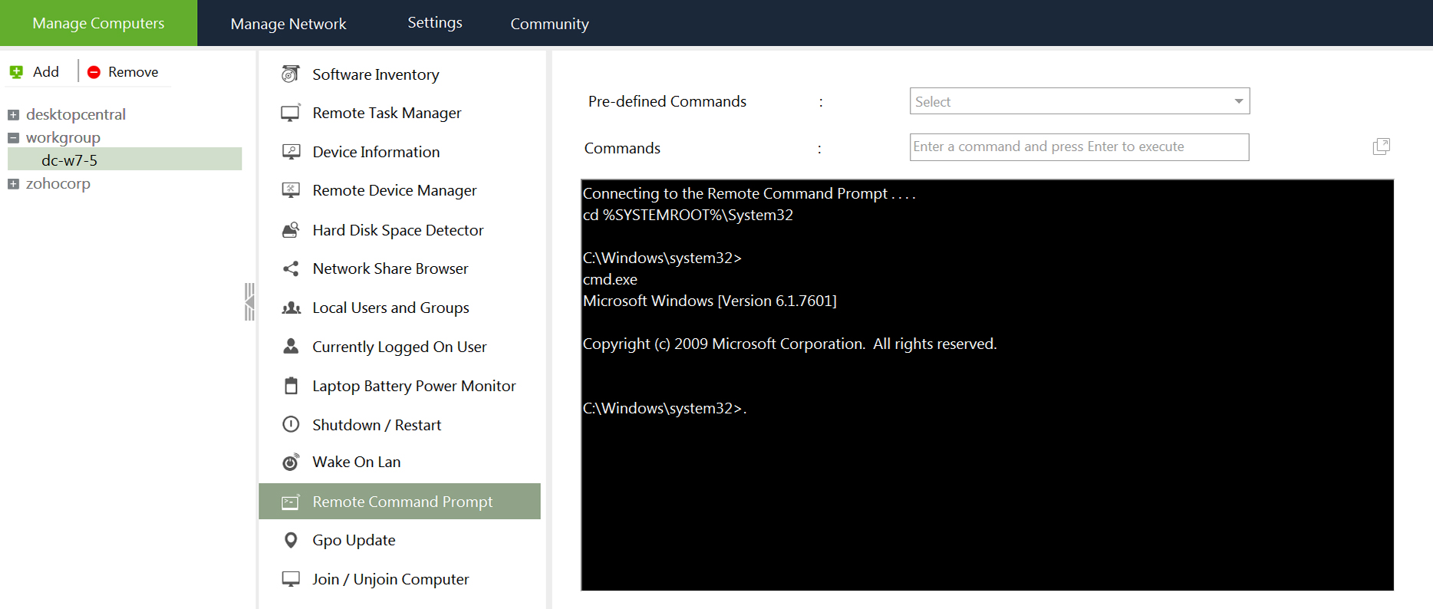Expand the desktopcentral tree node

tap(13, 115)
